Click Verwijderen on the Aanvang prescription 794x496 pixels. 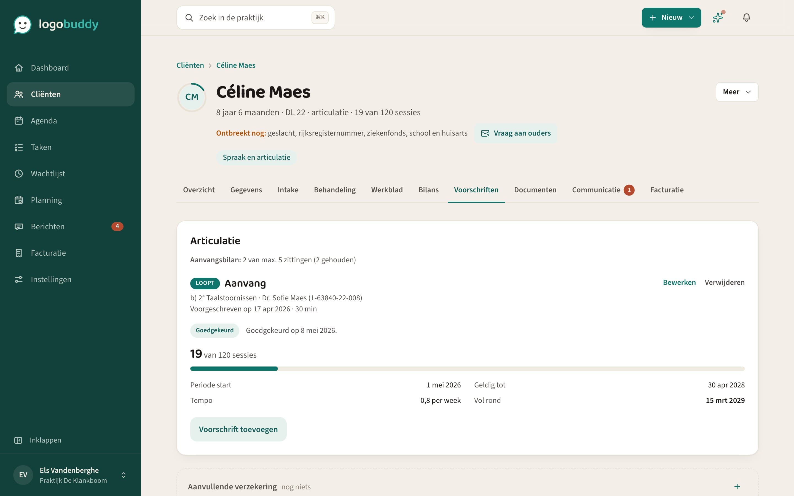pos(725,282)
